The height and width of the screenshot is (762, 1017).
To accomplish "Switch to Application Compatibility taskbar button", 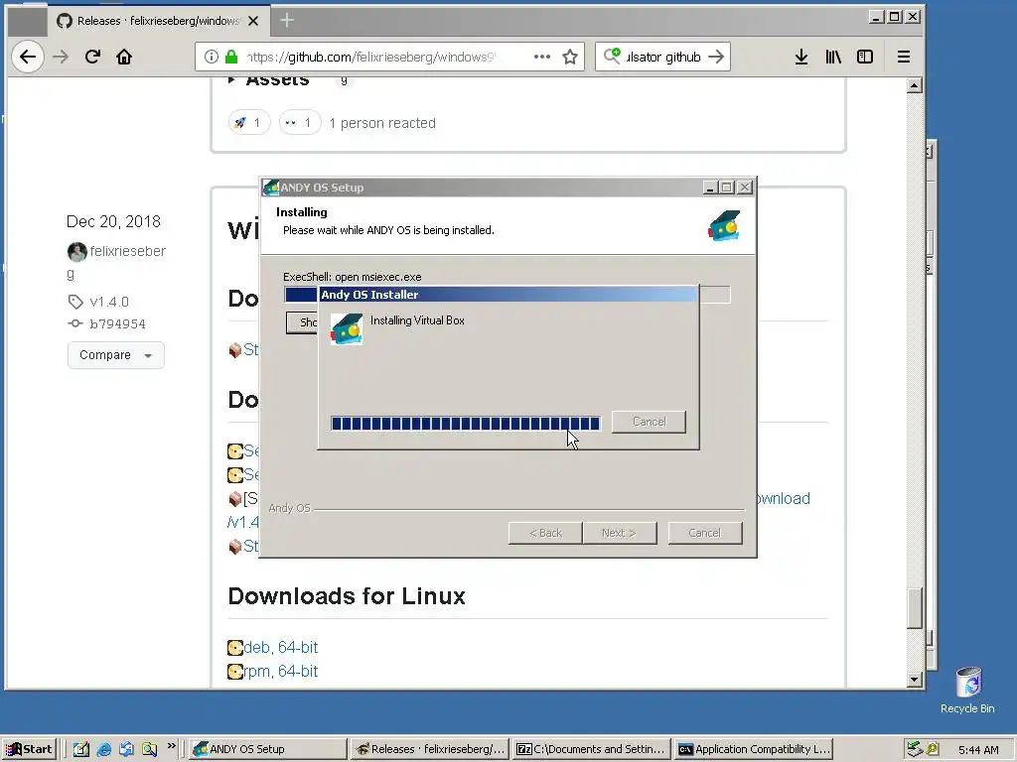I will click(753, 749).
